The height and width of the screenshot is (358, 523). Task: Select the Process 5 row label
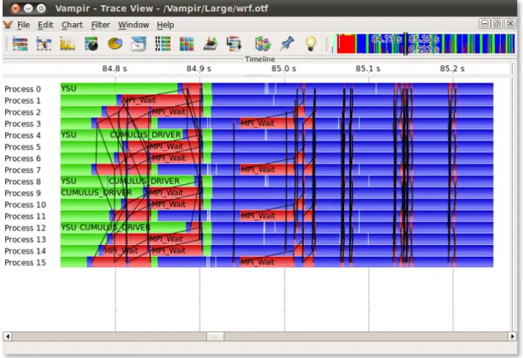(22, 146)
